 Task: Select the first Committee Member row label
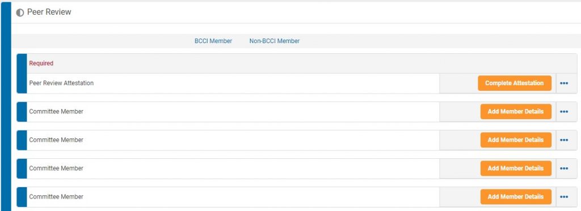(56, 111)
